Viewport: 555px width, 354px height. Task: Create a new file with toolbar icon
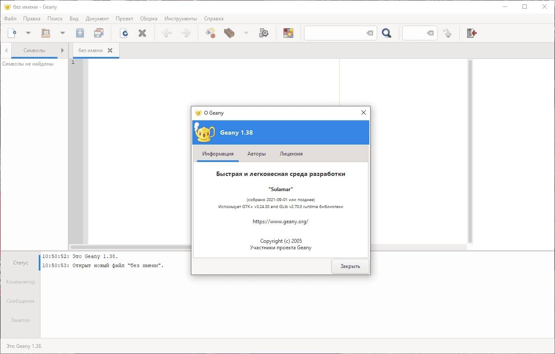tap(12, 33)
